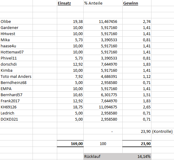This screenshot has width=174, height=160.
Task: Click Gardener's Gewinn cell showing 1,41
Action: (137, 27)
